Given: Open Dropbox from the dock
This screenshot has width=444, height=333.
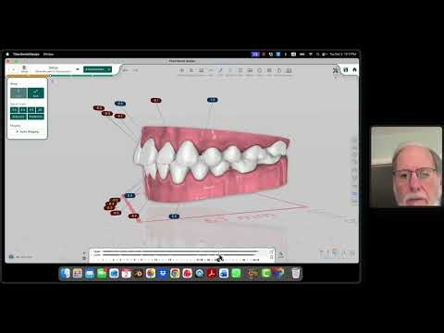Looking at the screenshot, I should 163,274.
